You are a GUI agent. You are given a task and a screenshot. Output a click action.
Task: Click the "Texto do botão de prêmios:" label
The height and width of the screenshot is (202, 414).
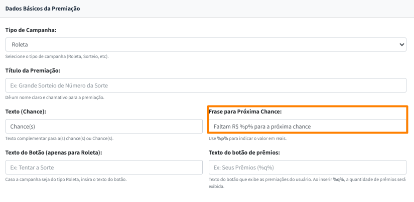(244, 152)
